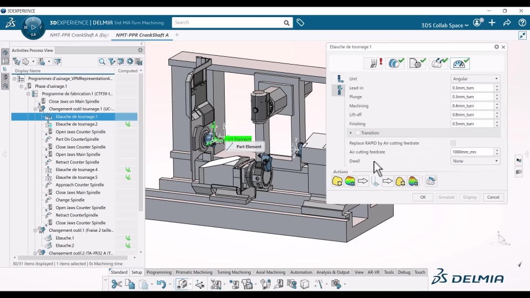Open the gear settings icon in the Activities panel header
This screenshot has width=530, height=298.
(140, 50)
